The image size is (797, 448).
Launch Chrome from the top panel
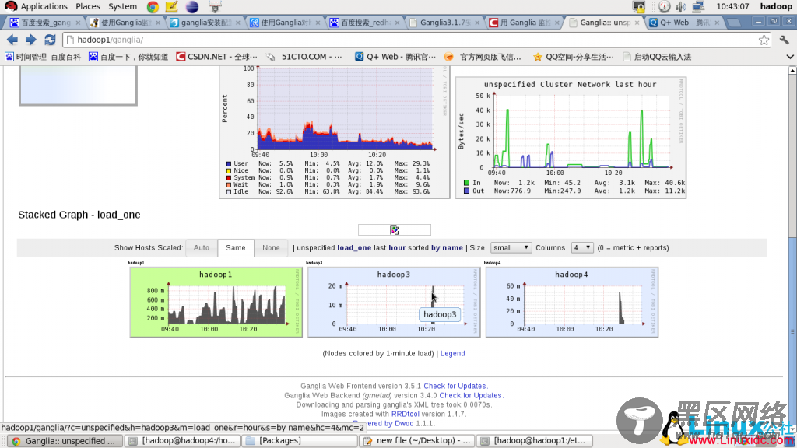[152, 6]
